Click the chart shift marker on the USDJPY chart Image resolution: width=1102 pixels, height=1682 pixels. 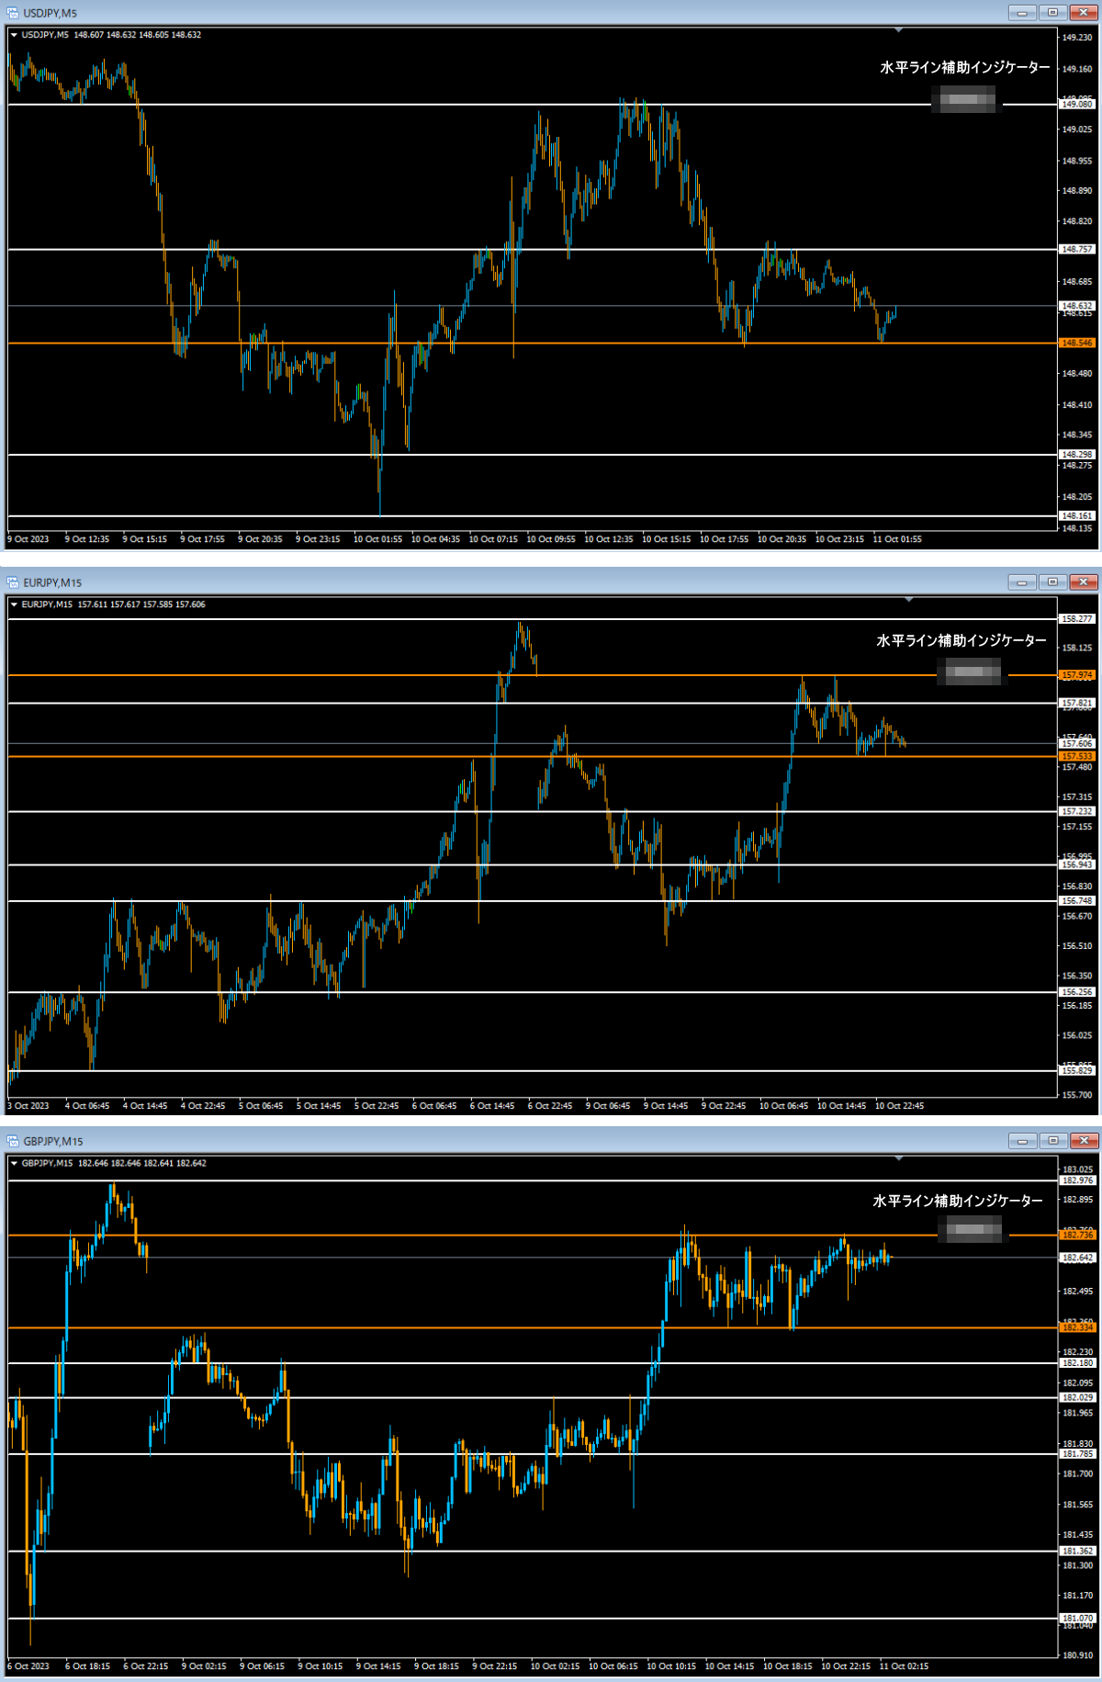pyautogui.click(x=898, y=31)
